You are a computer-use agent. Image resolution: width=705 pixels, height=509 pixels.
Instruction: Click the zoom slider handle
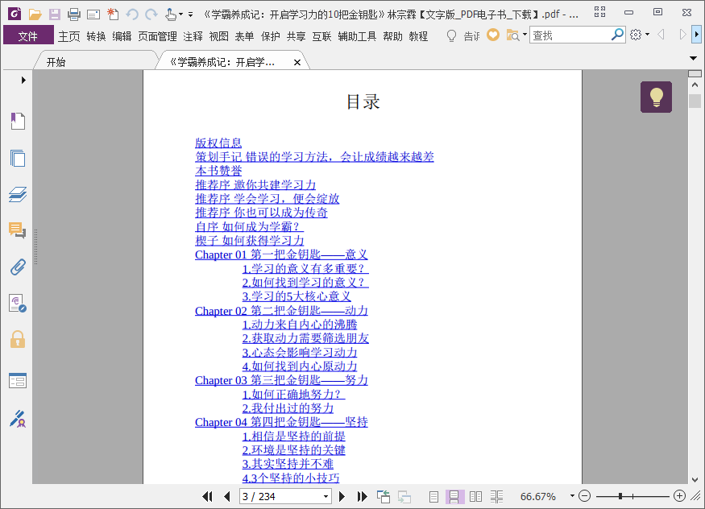[620, 496]
